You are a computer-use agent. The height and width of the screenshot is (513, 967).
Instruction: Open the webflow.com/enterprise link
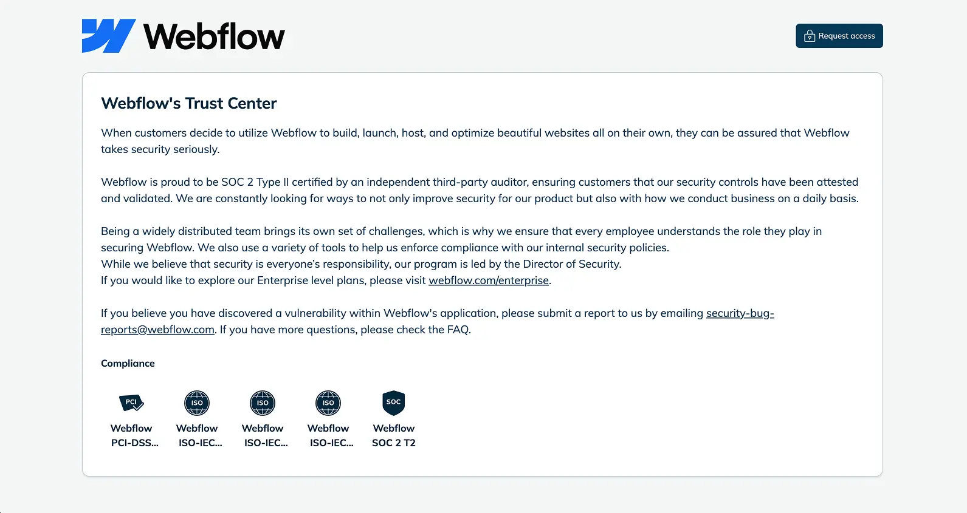(489, 280)
